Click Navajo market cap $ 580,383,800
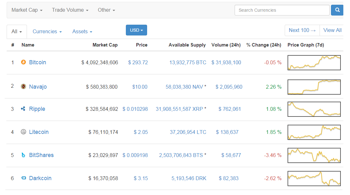This screenshot has width=350, height=195. pyautogui.click(x=102, y=87)
